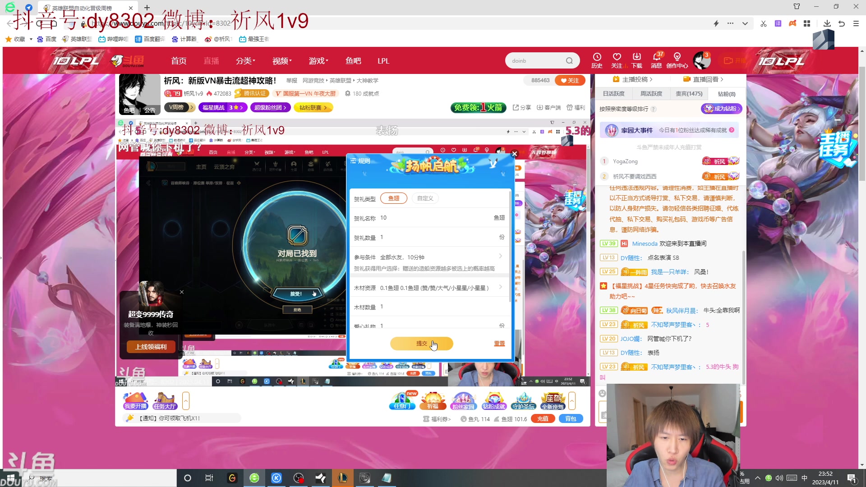Click the browser undo-close arrow icon
Image resolution: width=866 pixels, height=487 pixels.
[x=842, y=23]
